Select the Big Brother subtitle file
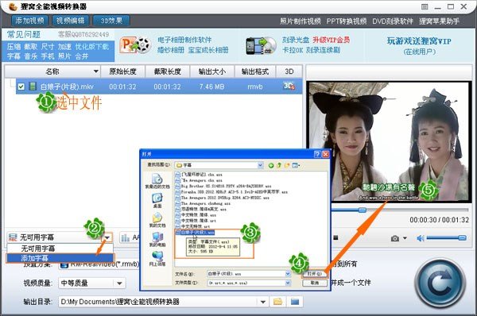The height and width of the screenshot is (316, 477). [223, 186]
